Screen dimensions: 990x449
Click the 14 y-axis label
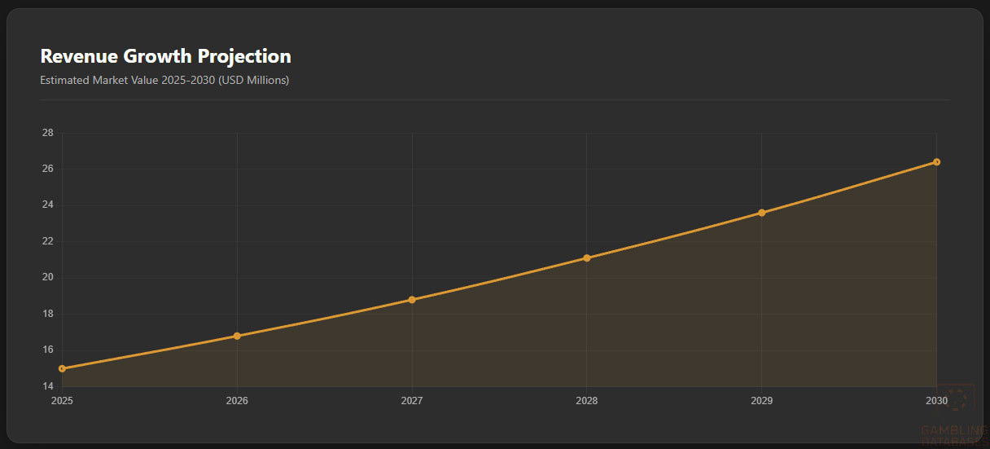(x=48, y=386)
